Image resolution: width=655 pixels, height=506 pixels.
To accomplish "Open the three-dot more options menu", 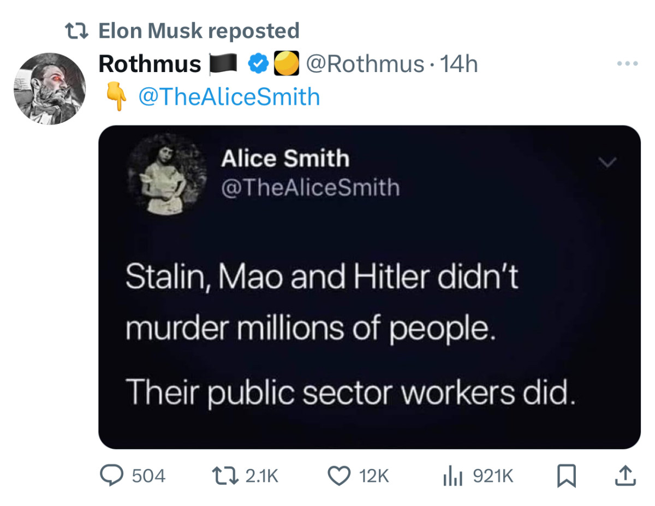I will (x=626, y=64).
